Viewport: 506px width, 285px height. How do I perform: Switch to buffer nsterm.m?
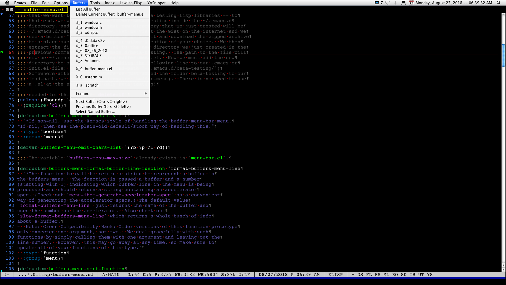(x=110, y=77)
